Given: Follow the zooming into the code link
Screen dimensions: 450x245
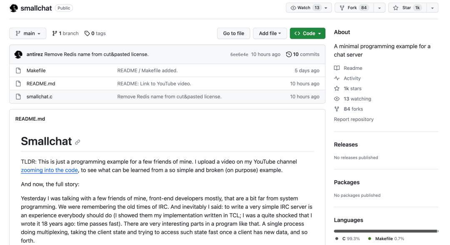Looking at the screenshot, I should click(x=49, y=170).
